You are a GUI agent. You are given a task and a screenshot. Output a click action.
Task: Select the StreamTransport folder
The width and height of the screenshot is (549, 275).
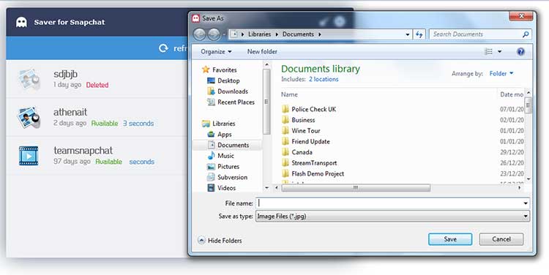click(x=314, y=163)
